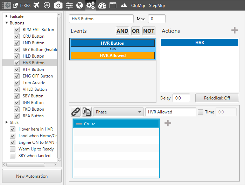Image resolution: width=245 pixels, height=185 pixels.
Task: Click the Delay value field
Action: pos(181,98)
